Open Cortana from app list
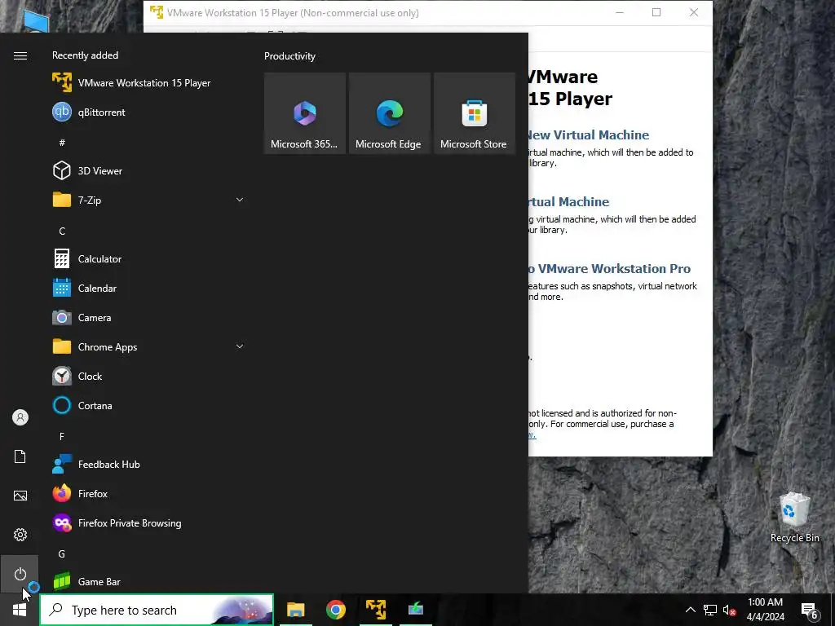 [x=148, y=406]
